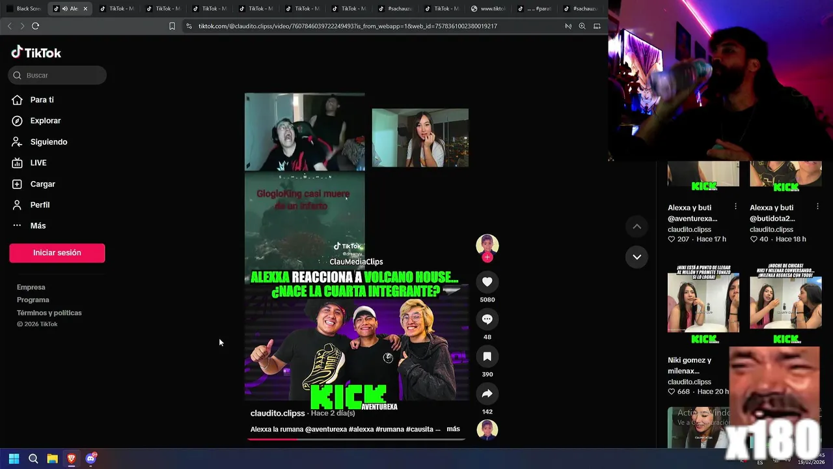Switch to the Black Screen tab
This screenshot has height=469, width=833.
23,8
